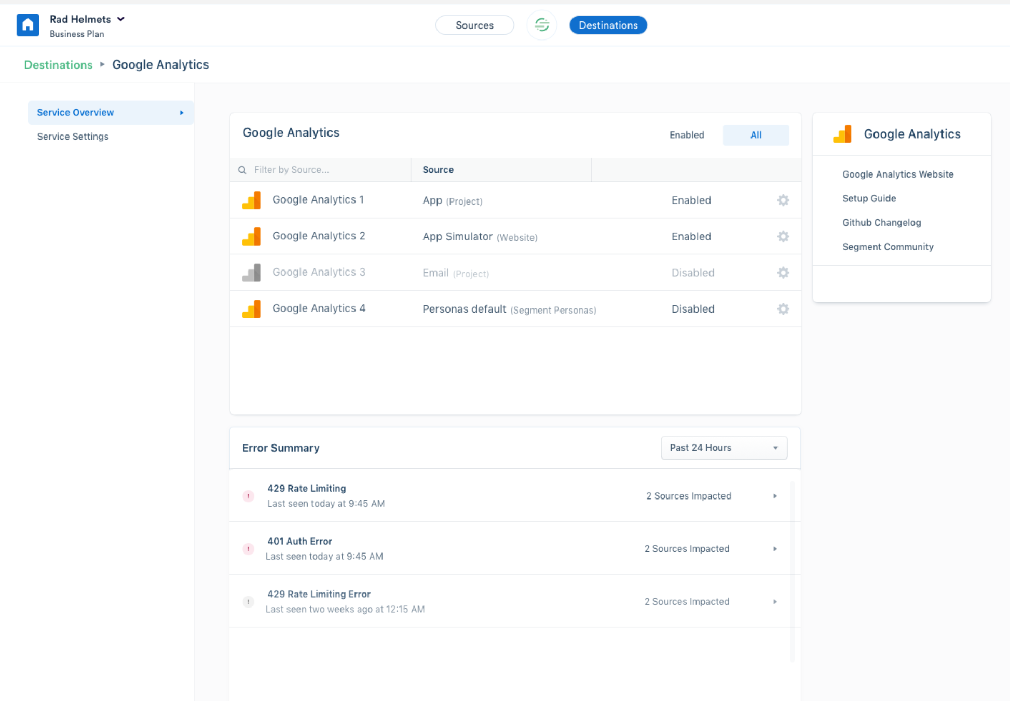Click Disabled status of Google Analytics 3
The width and height of the screenshot is (1010, 701).
coord(693,273)
